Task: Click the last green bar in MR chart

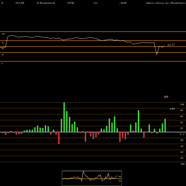Action: click(x=165, y=125)
